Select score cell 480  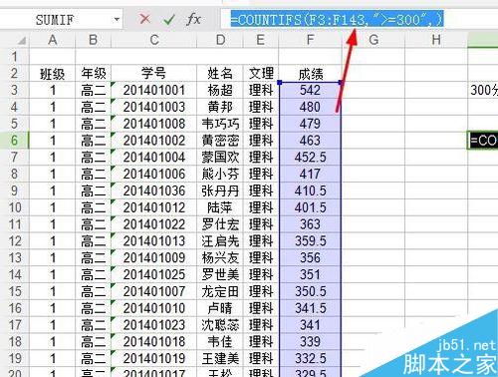pyautogui.click(x=310, y=107)
